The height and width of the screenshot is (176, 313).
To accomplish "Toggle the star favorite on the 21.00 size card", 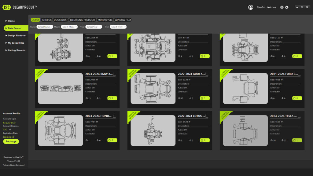I will click(297, 56).
